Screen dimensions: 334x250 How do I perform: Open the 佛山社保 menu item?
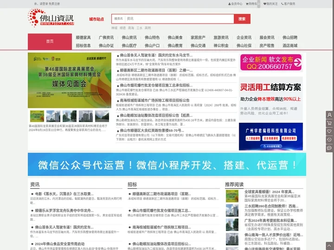244,45
